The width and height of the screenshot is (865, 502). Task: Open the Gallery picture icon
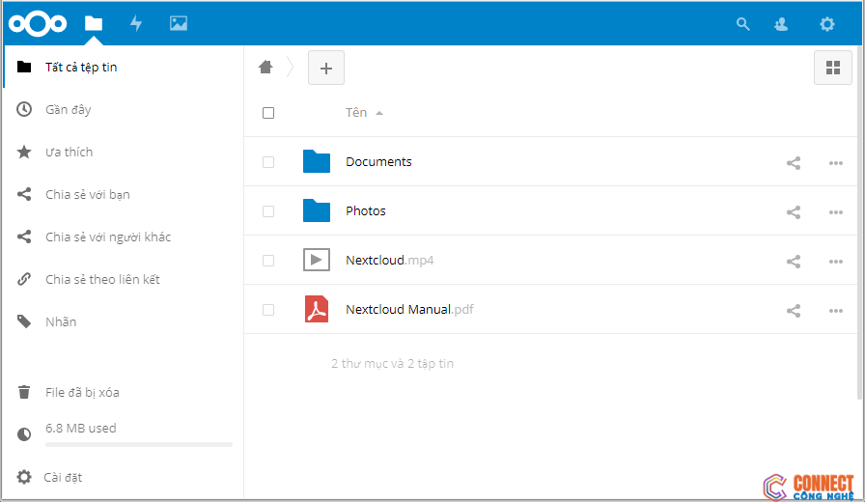[179, 23]
